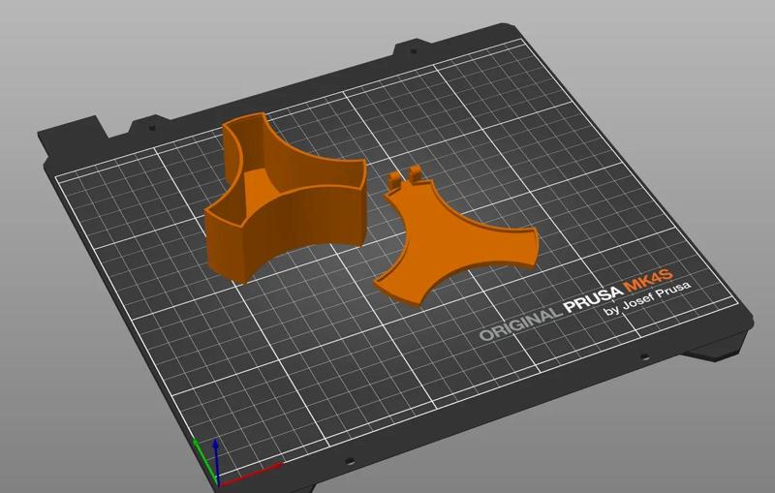Click the screw hole at bed's front edge
The width and height of the screenshot is (775, 493).
pos(350,461)
